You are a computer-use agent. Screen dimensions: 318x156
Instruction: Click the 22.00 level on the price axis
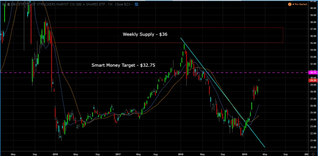click(x=313, y=133)
